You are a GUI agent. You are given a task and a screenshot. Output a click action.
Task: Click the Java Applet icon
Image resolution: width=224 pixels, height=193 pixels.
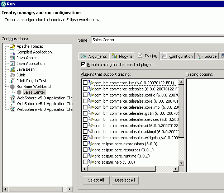pos(12,58)
